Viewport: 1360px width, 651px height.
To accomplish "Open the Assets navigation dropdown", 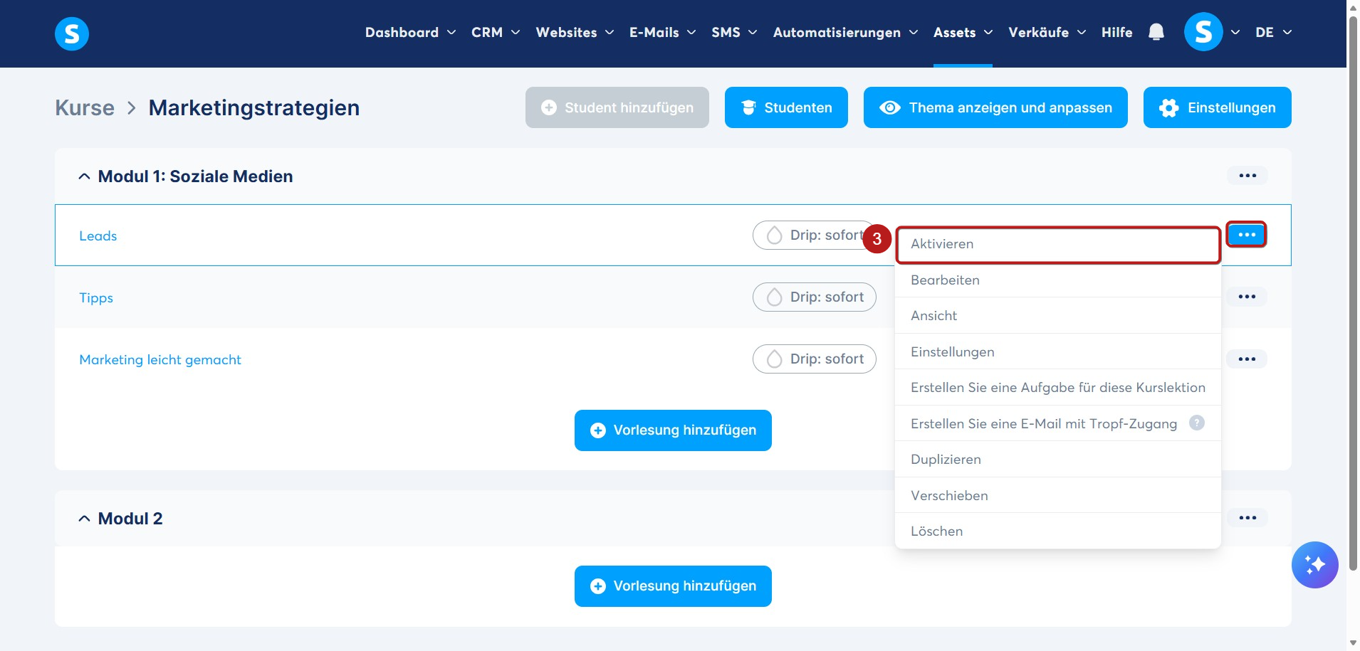I will tap(963, 33).
